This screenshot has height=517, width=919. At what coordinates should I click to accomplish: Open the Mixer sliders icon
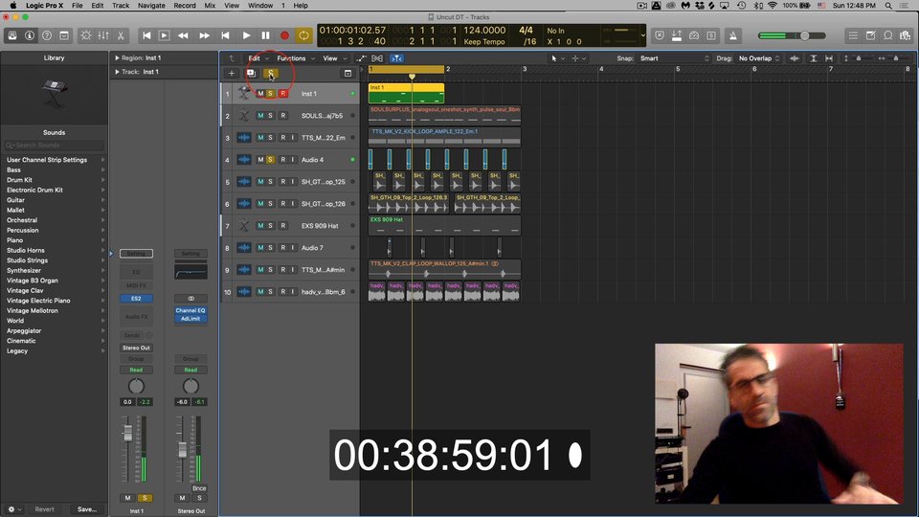pos(103,35)
